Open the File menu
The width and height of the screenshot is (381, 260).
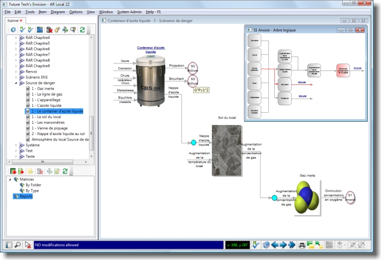pyautogui.click(x=7, y=12)
